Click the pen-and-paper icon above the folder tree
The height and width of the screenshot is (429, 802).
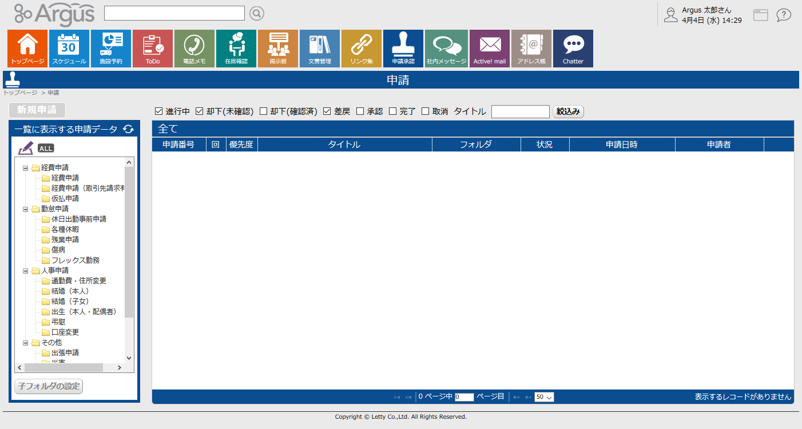click(26, 147)
